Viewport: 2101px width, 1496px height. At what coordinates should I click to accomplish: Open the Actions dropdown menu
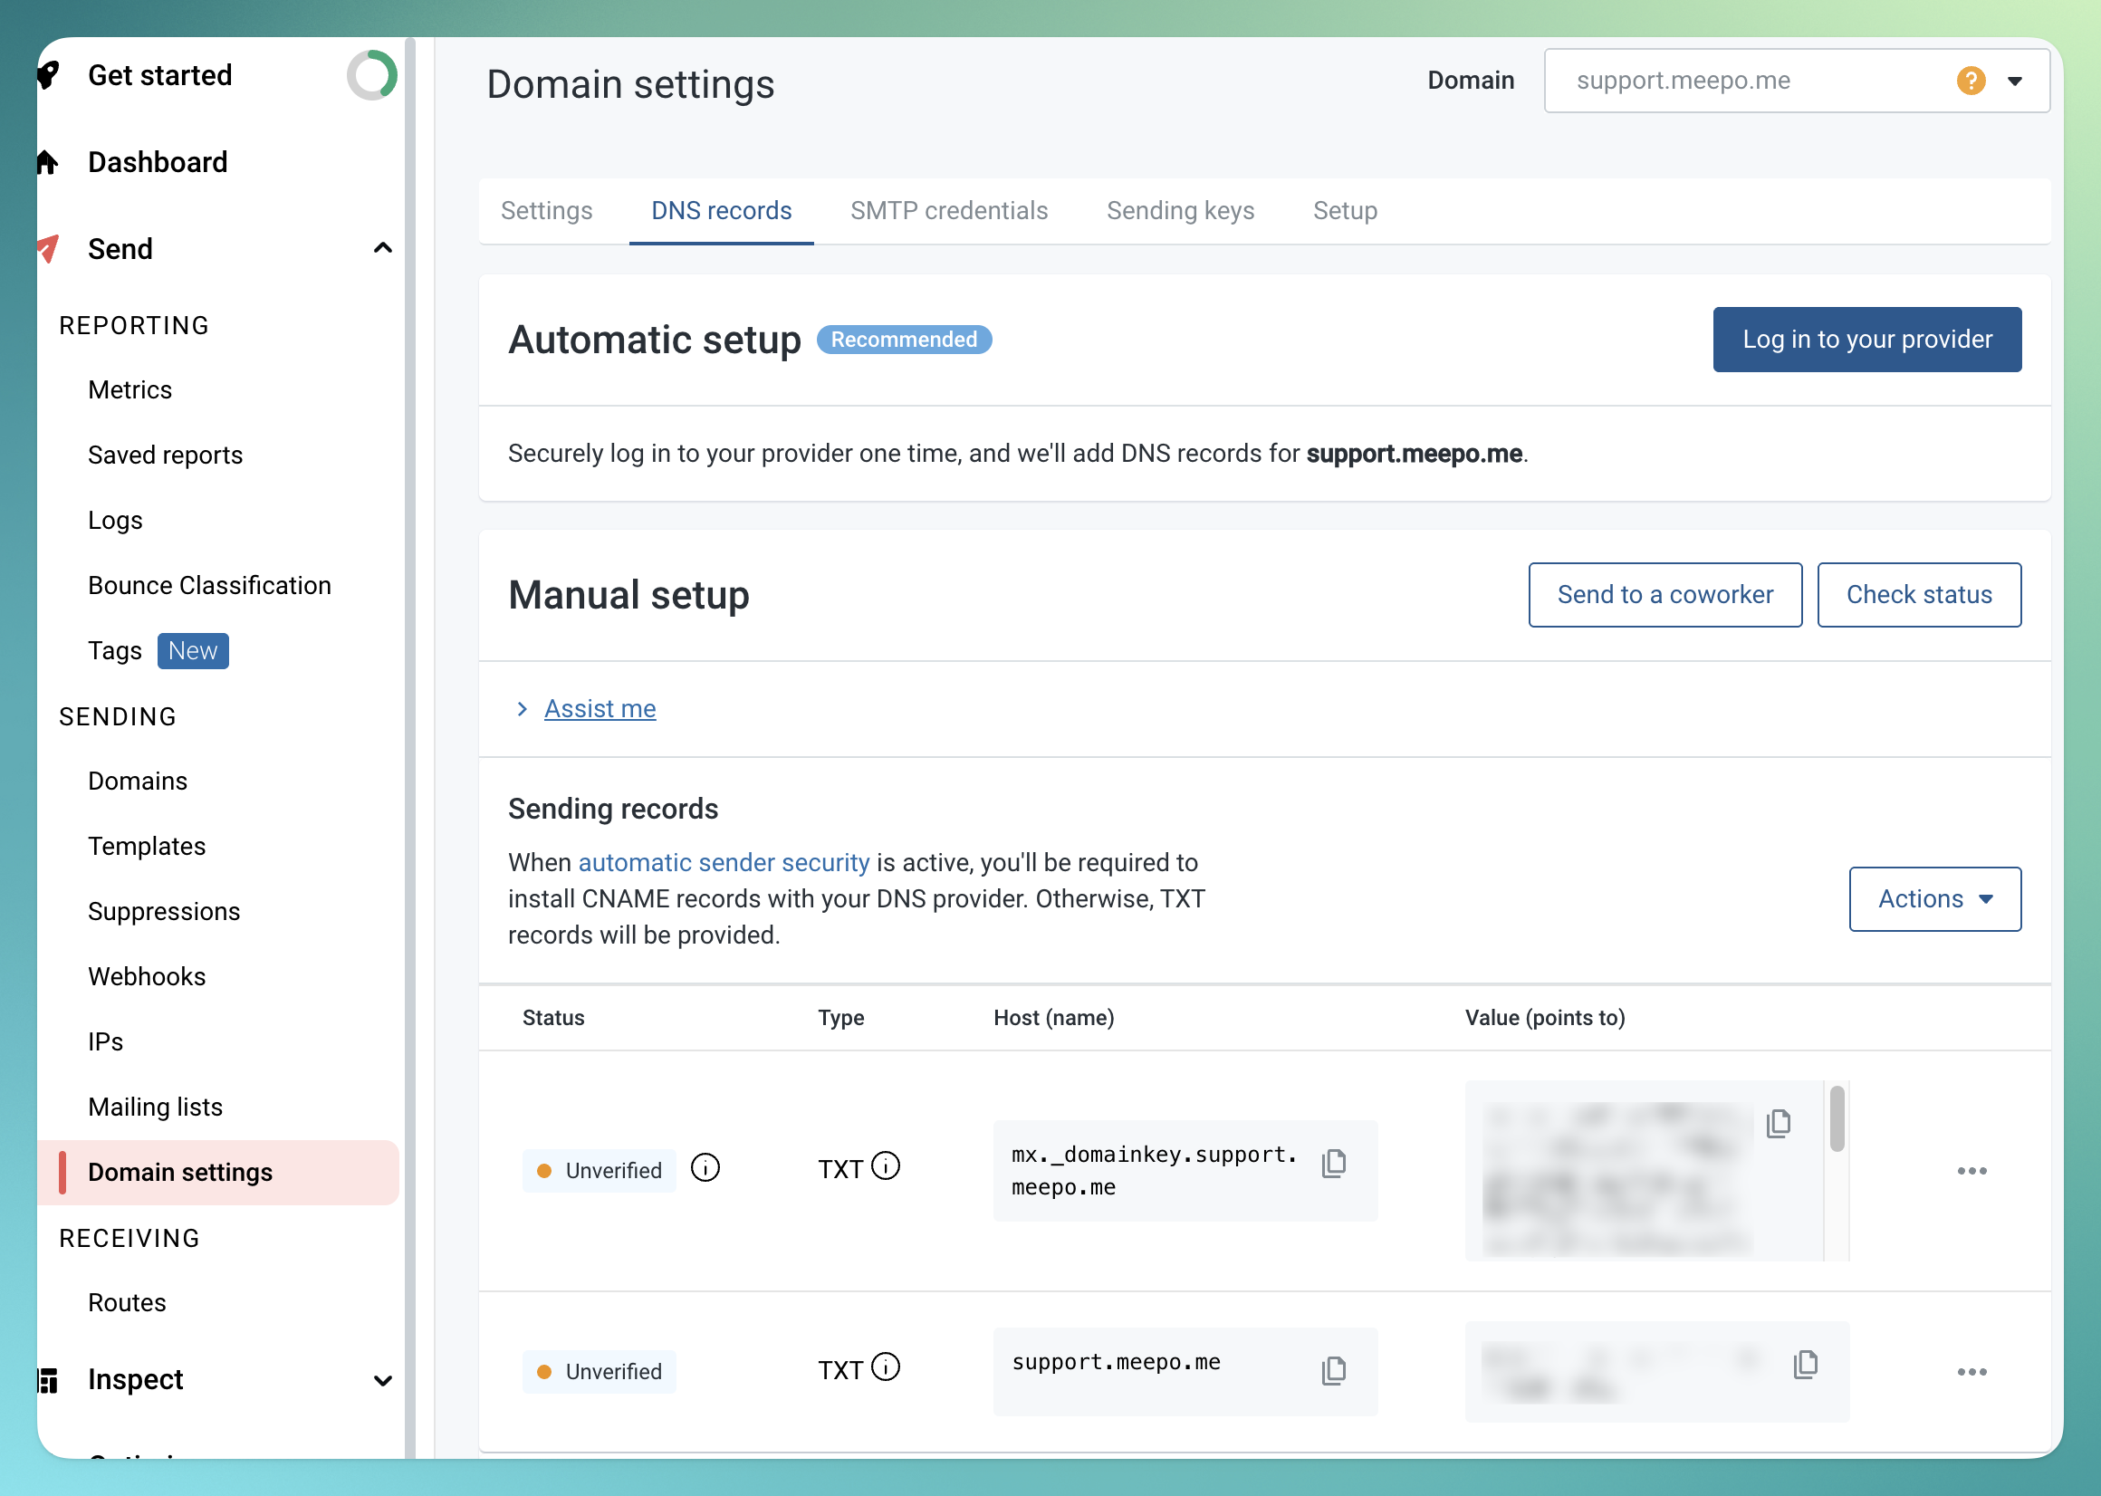(1934, 899)
